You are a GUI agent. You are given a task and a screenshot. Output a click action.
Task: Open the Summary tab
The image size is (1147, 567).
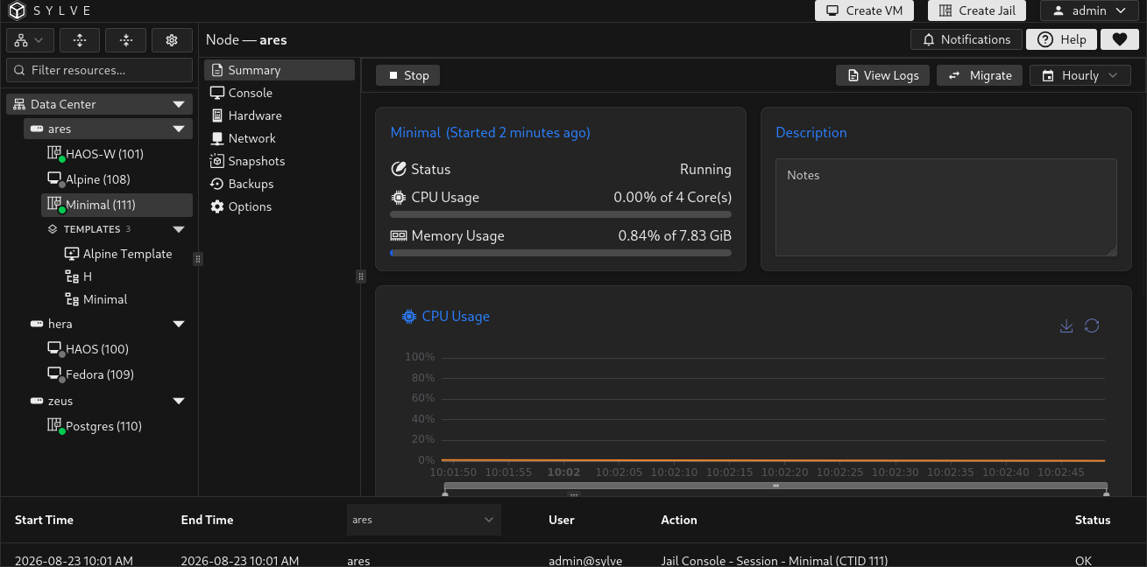[x=280, y=70]
